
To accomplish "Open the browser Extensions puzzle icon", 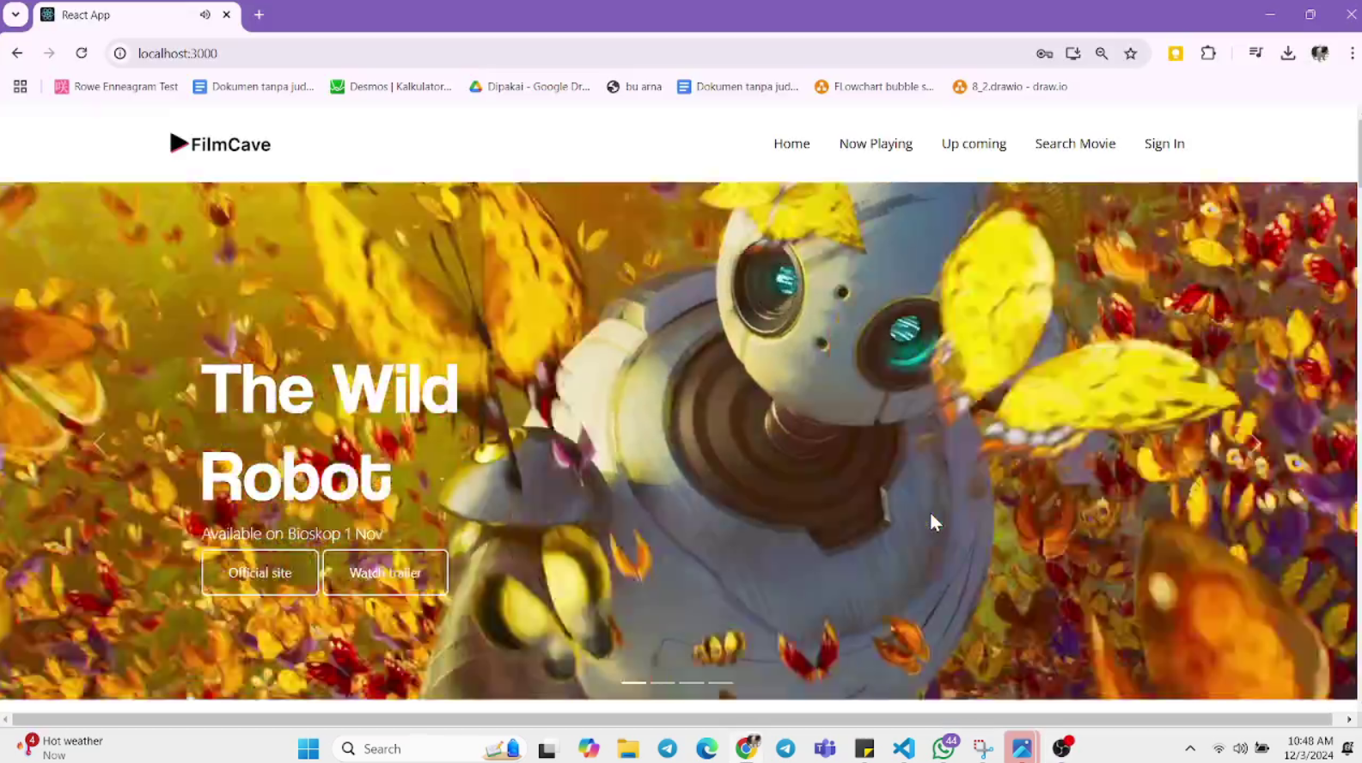I will click(1208, 53).
